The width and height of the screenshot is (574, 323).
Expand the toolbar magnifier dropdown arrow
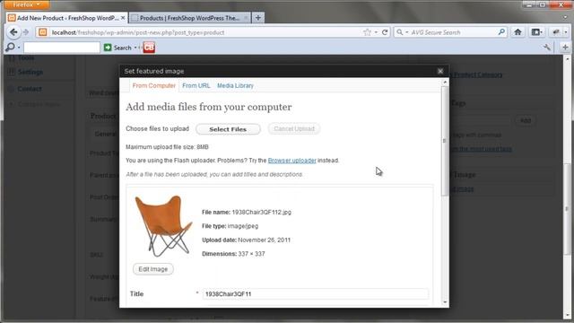coord(19,48)
